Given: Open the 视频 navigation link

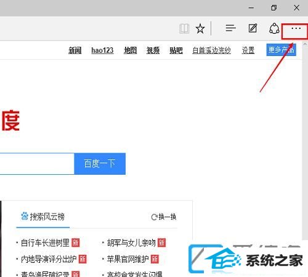Looking at the screenshot, I should click(x=153, y=50).
